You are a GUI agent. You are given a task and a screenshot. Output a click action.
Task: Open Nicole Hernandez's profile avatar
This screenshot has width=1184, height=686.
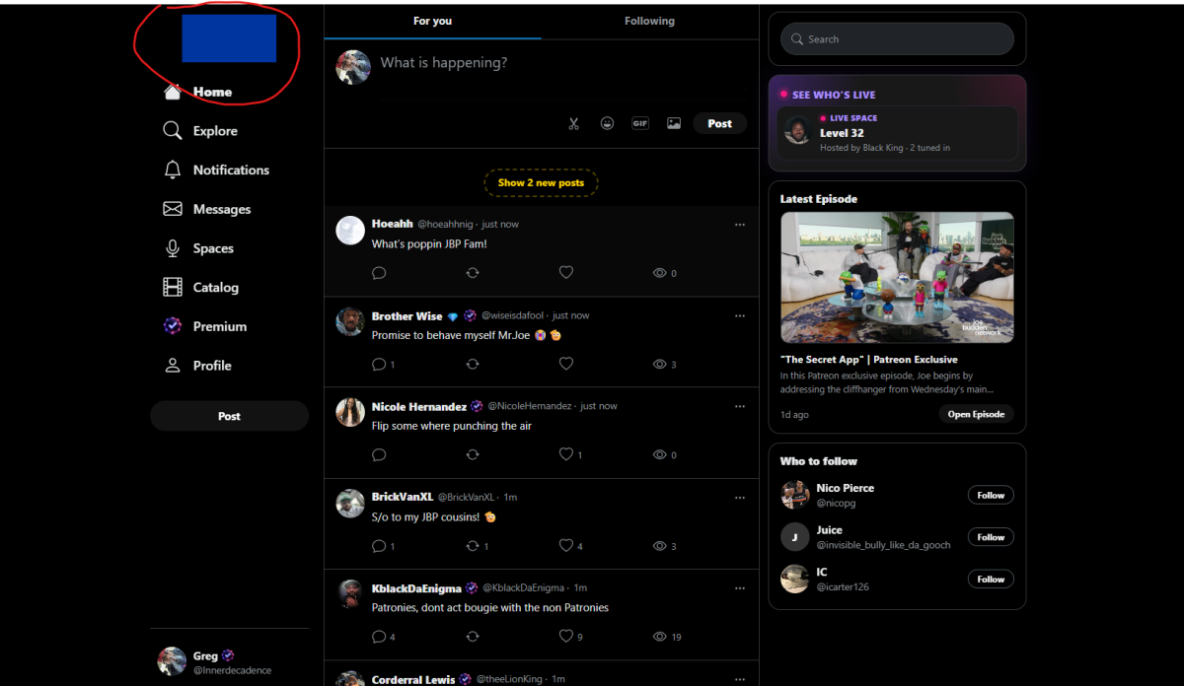pos(350,412)
